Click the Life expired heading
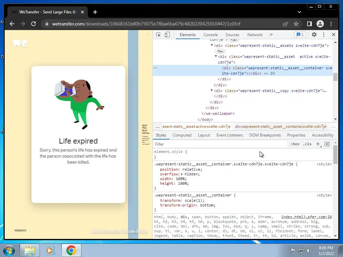The width and height of the screenshot is (343, 257). pyautogui.click(x=78, y=141)
